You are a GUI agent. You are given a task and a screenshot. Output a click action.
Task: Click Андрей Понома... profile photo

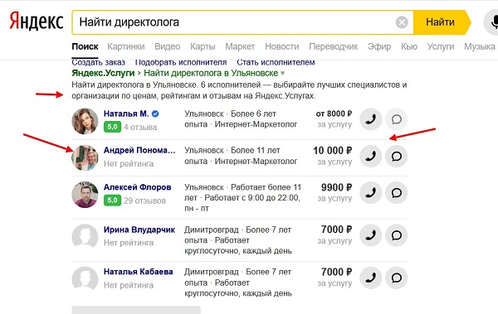click(x=85, y=157)
